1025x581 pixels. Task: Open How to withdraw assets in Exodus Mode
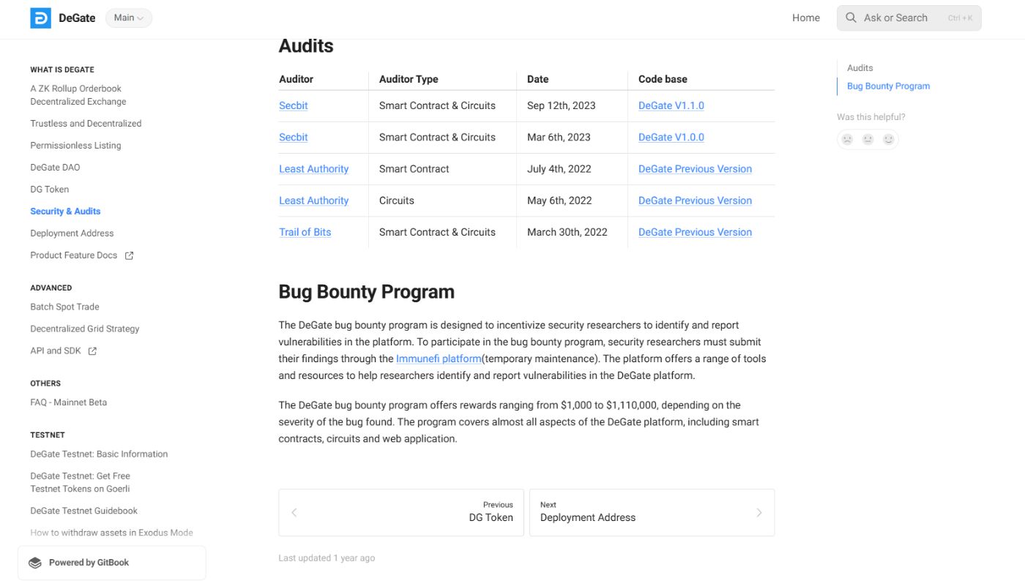[x=111, y=533]
